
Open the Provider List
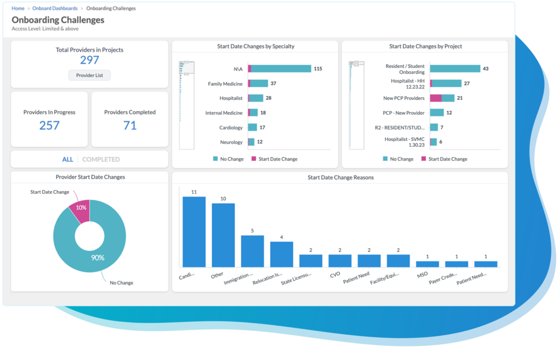[x=89, y=75]
